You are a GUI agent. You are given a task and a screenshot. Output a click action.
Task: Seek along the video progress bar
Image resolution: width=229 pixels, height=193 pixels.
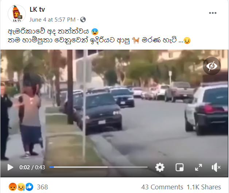click(x=98, y=167)
